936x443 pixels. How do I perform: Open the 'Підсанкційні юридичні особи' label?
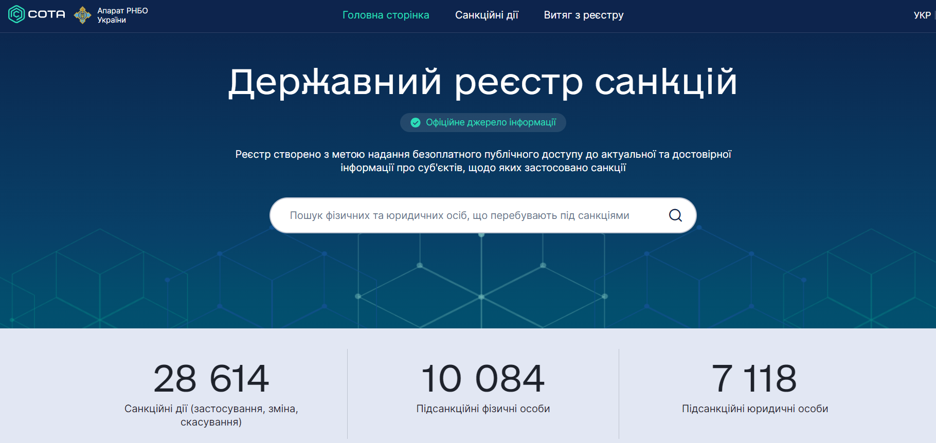[754, 409]
